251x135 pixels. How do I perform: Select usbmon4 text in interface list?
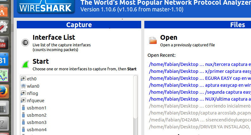coord(37,130)
